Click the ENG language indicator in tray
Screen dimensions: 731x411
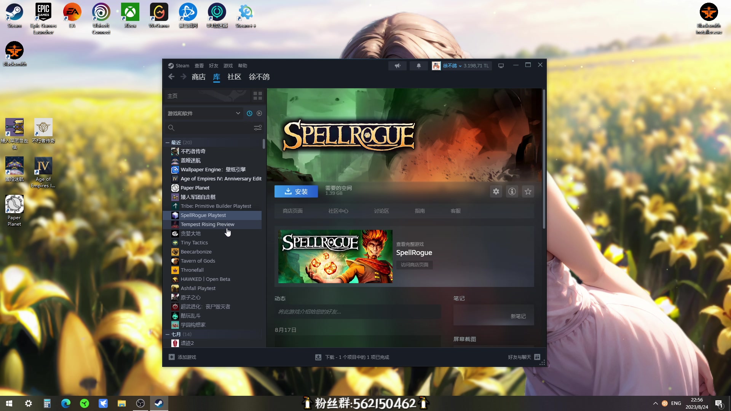[x=676, y=403]
